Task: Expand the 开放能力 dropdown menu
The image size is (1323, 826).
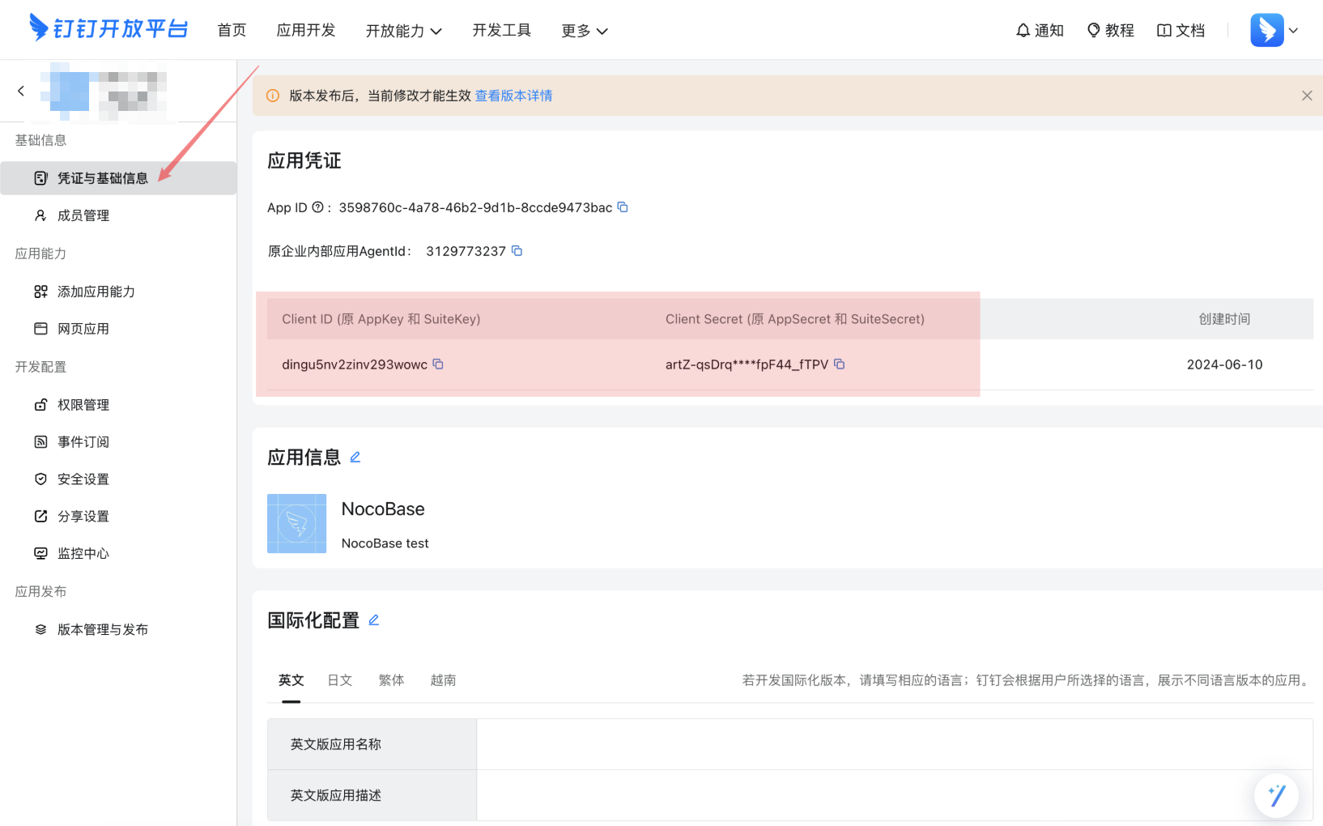Action: [403, 31]
